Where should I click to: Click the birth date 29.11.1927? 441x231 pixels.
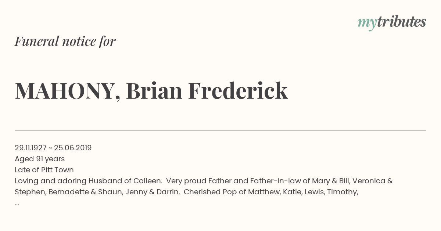[x=31, y=148]
